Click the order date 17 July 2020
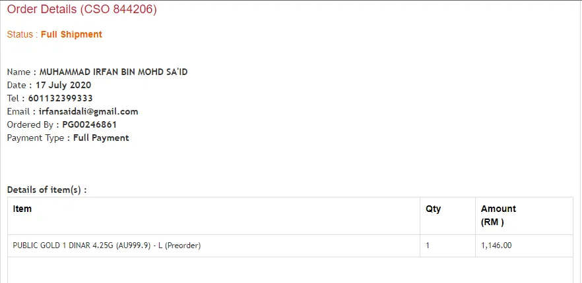 [x=63, y=85]
